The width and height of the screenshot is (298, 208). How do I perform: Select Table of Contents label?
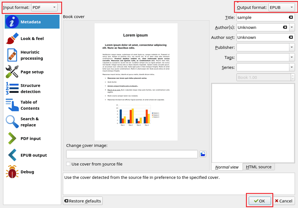coord(30,105)
